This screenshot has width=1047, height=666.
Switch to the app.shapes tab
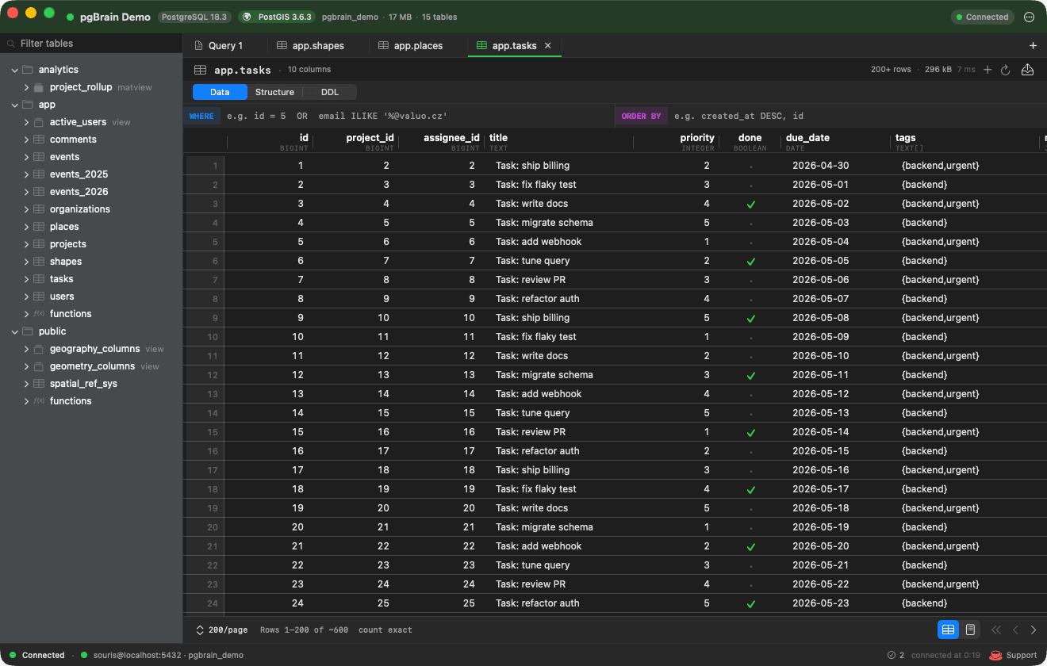(x=311, y=46)
